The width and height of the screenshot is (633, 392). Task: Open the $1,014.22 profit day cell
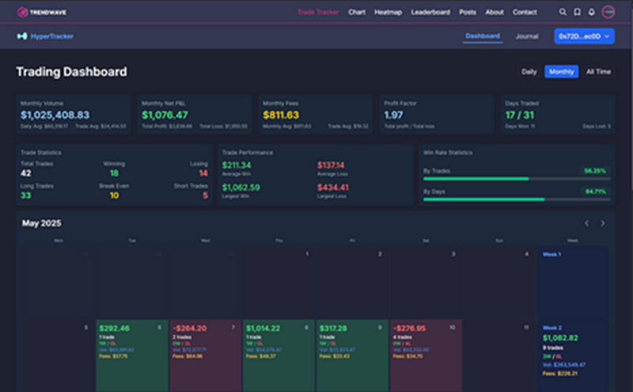click(x=279, y=356)
